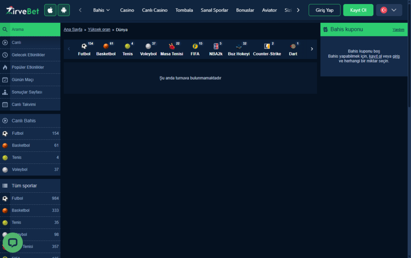
Task: Select Tenis in the sports carousel
Action: (128, 49)
